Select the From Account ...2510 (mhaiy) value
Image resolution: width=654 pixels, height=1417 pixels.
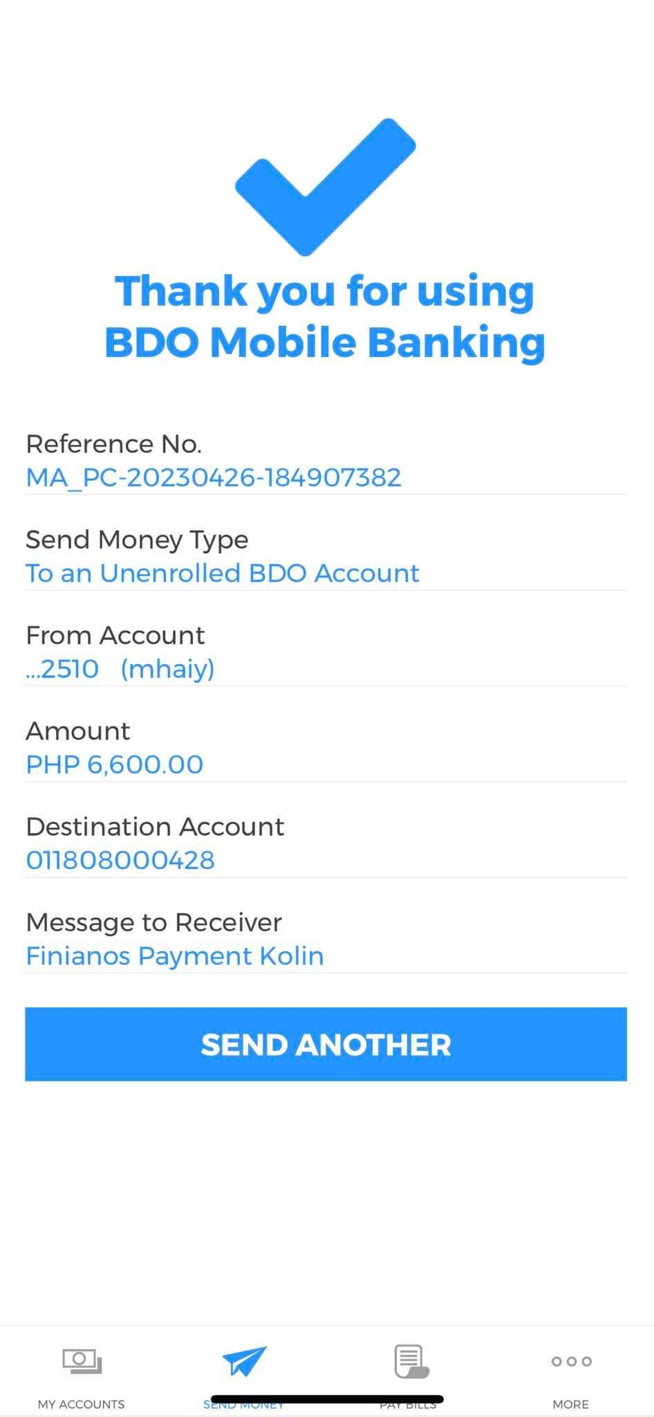(x=120, y=668)
